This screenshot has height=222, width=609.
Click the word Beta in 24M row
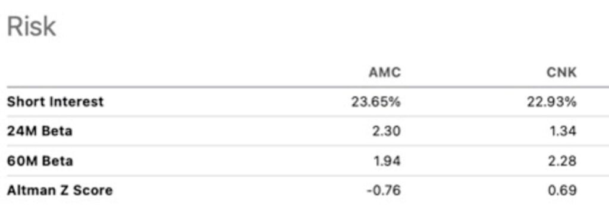tap(56, 131)
